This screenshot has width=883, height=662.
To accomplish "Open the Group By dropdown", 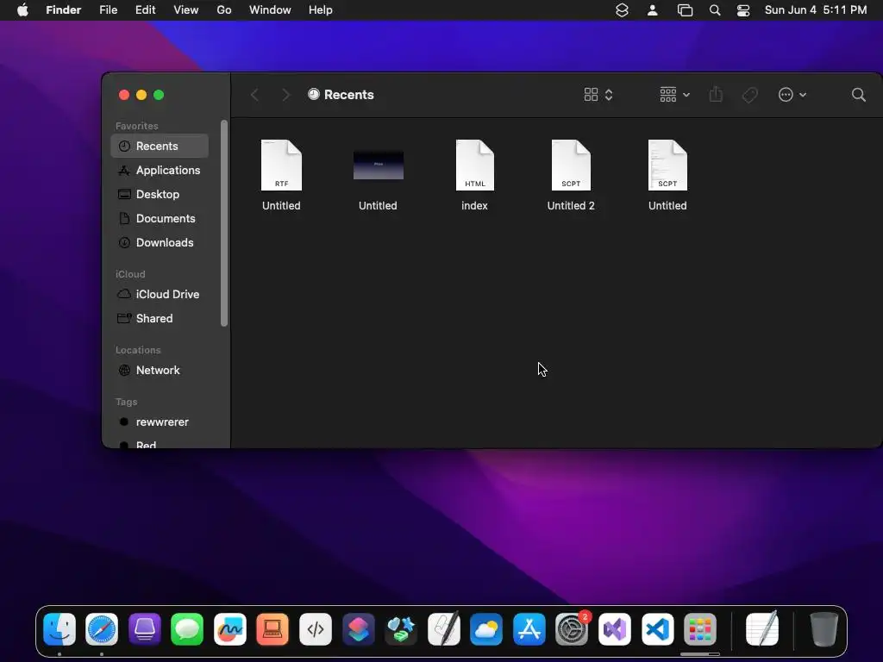I will (x=674, y=95).
